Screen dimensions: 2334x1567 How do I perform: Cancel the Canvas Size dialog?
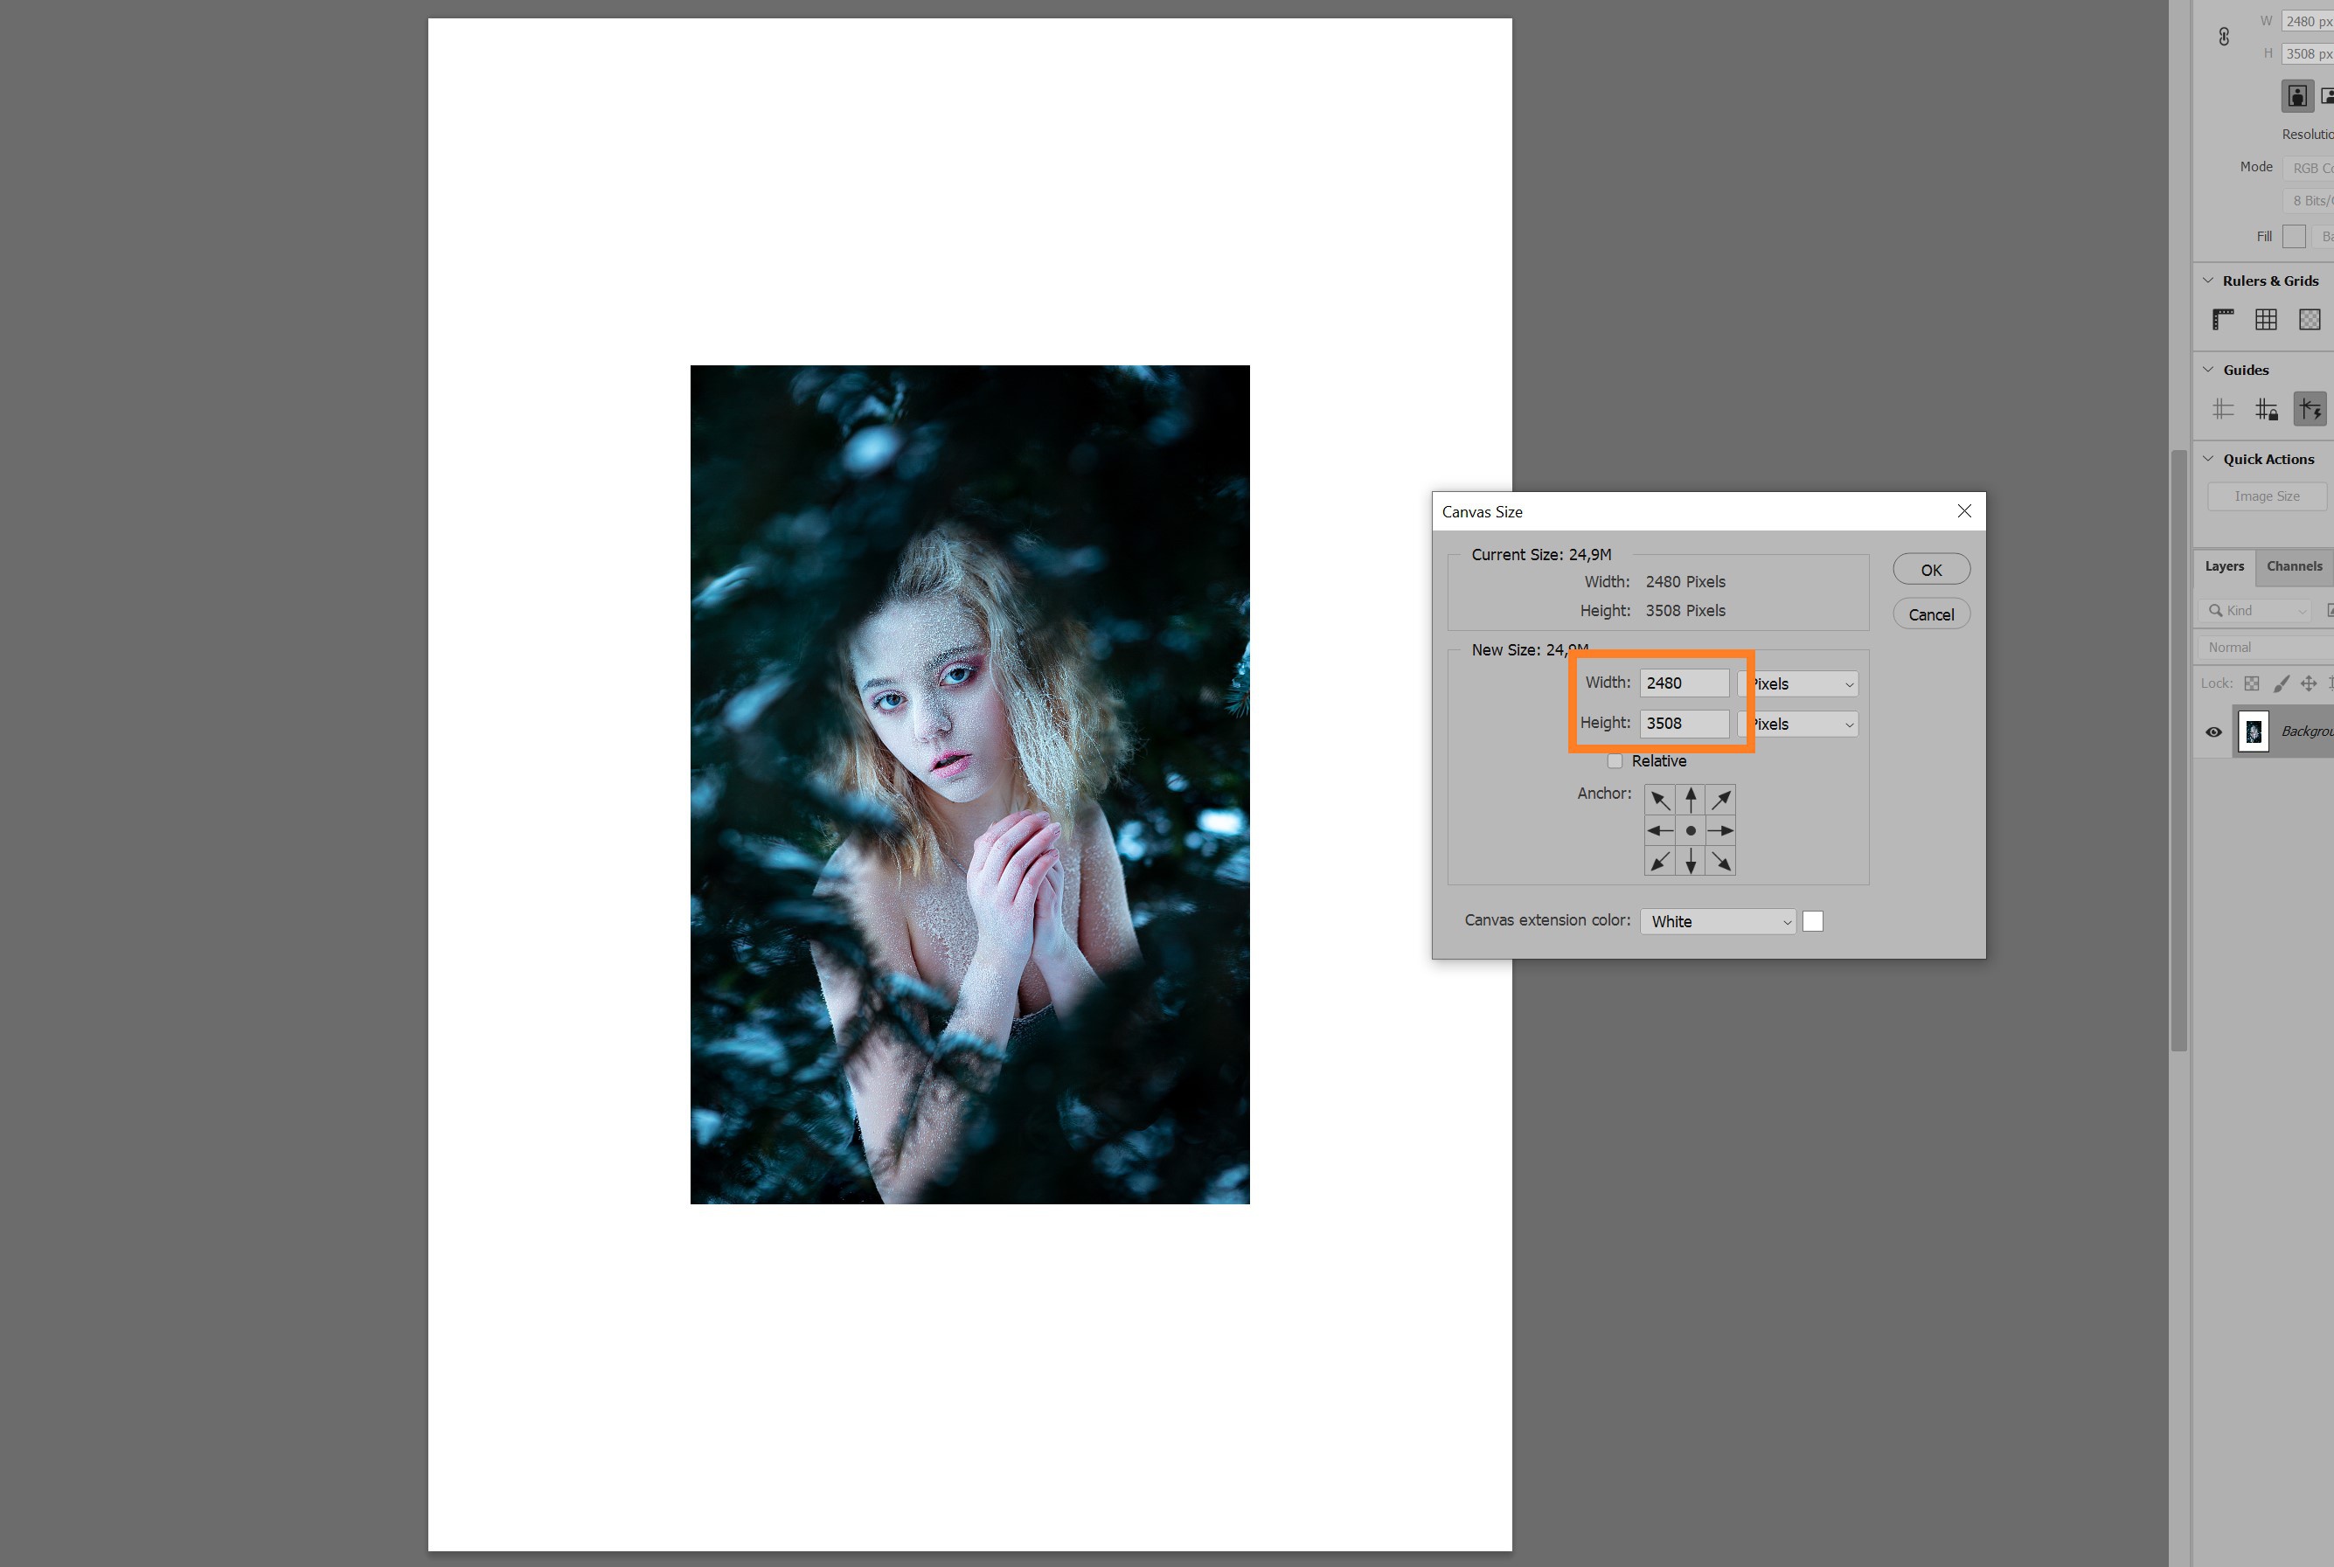coord(1930,614)
